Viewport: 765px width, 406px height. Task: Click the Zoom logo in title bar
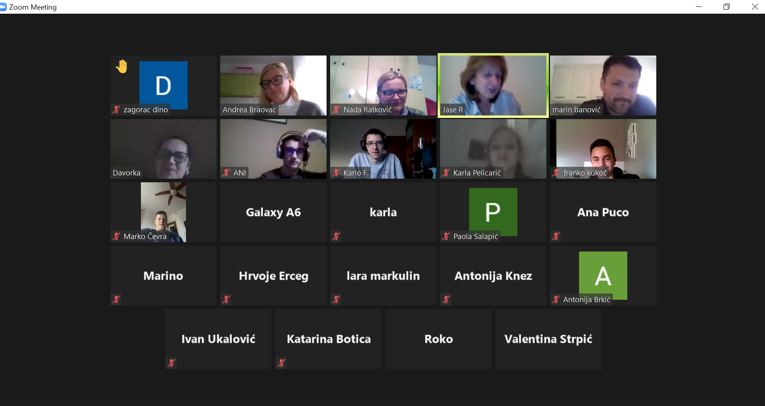tap(3, 7)
